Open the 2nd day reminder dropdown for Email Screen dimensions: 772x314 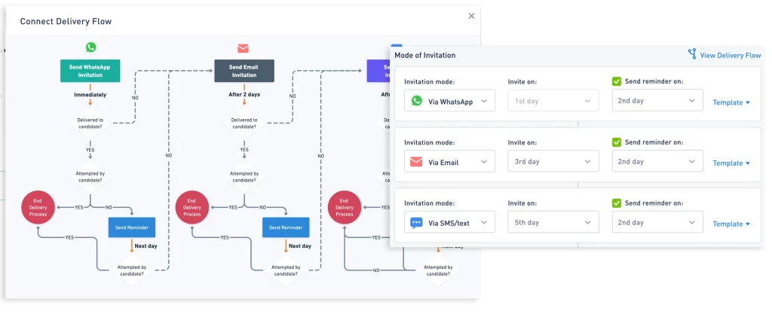[x=657, y=161]
